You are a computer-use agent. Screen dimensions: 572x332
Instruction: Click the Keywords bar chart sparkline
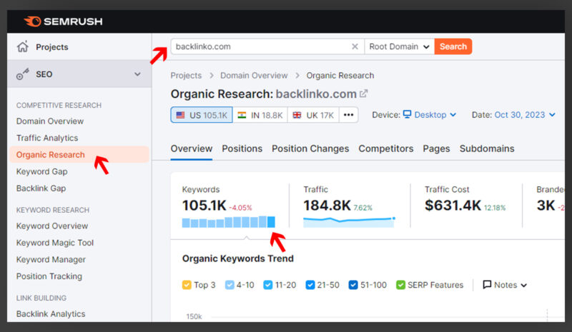229,221
